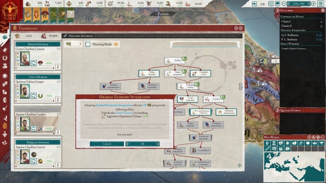This screenshot has width=326, height=183.
Task: Open the Civic Advances tab
Action: pyautogui.click(x=38, y=77)
